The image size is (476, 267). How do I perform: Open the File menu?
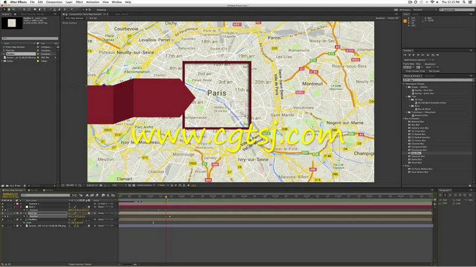(32, 2)
